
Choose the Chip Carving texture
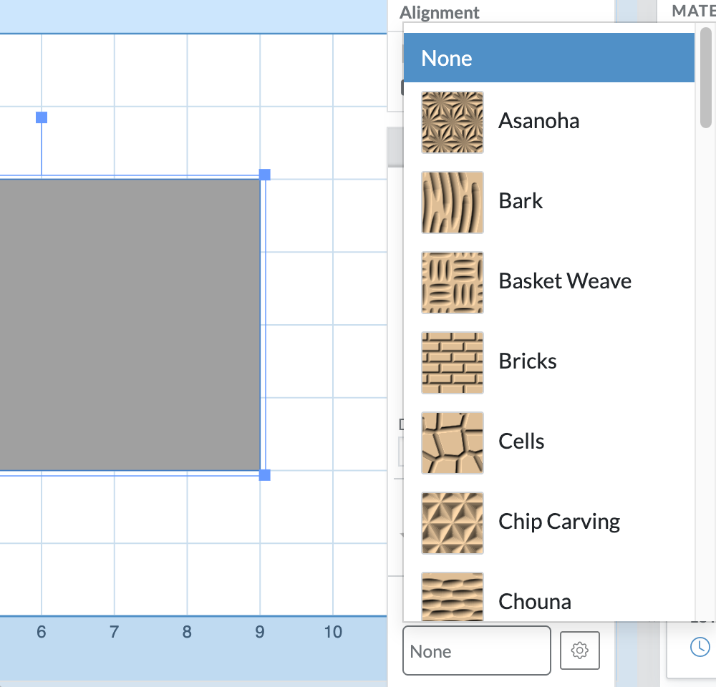pos(549,522)
